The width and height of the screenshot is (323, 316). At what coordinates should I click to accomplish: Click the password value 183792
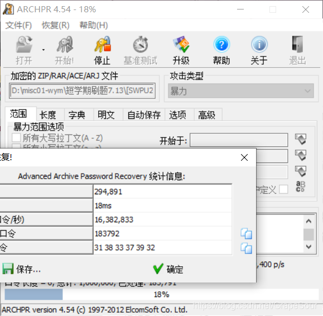point(107,234)
